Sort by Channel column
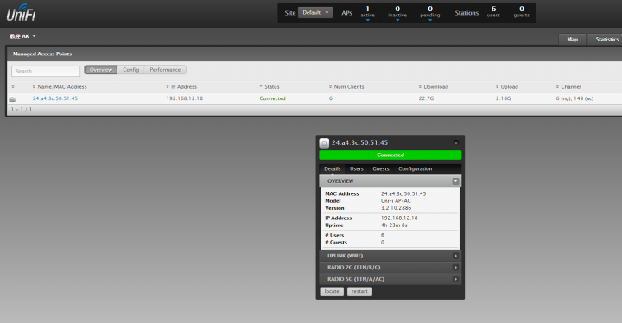This screenshot has width=622, height=323. (568, 87)
